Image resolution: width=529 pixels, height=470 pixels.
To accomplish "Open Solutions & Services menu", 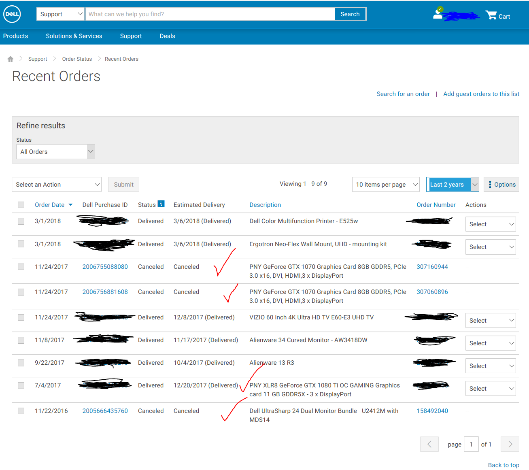I will pyautogui.click(x=74, y=36).
